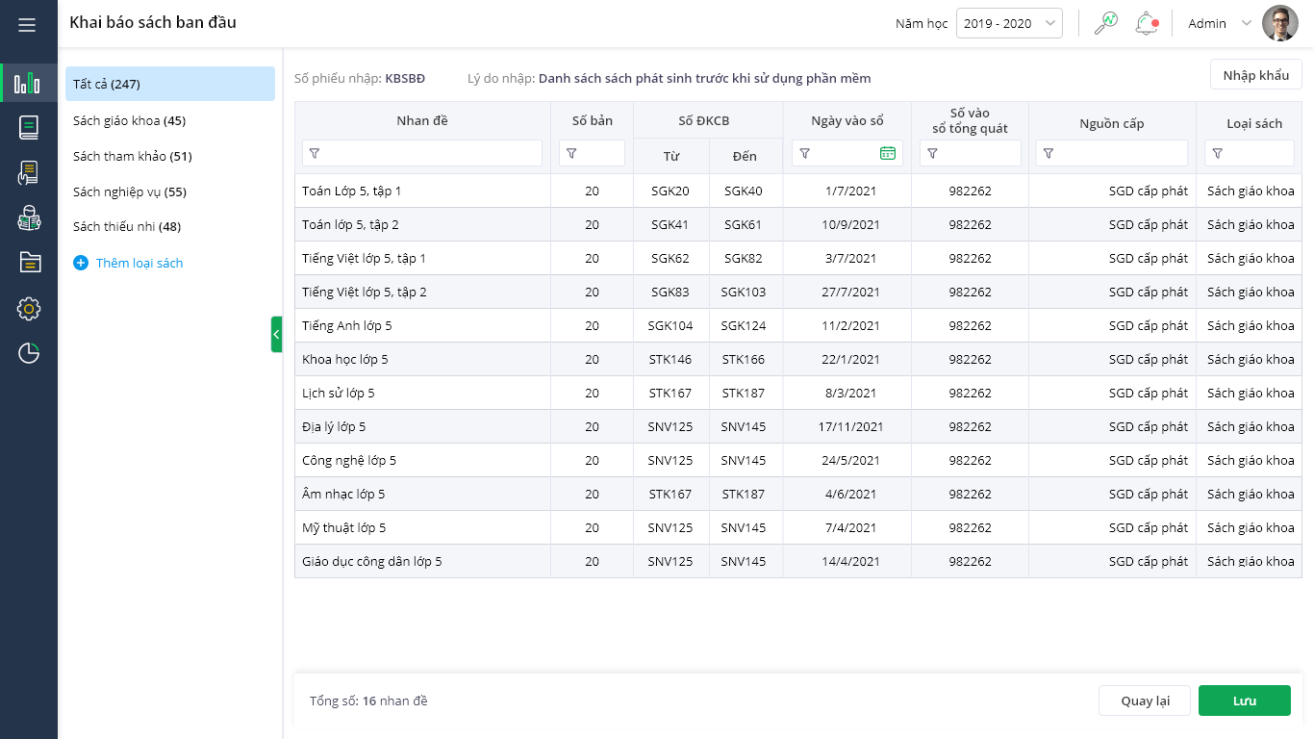Image resolution: width=1314 pixels, height=739 pixels.
Task: Click Thêm loại sách link
Action: tap(139, 263)
